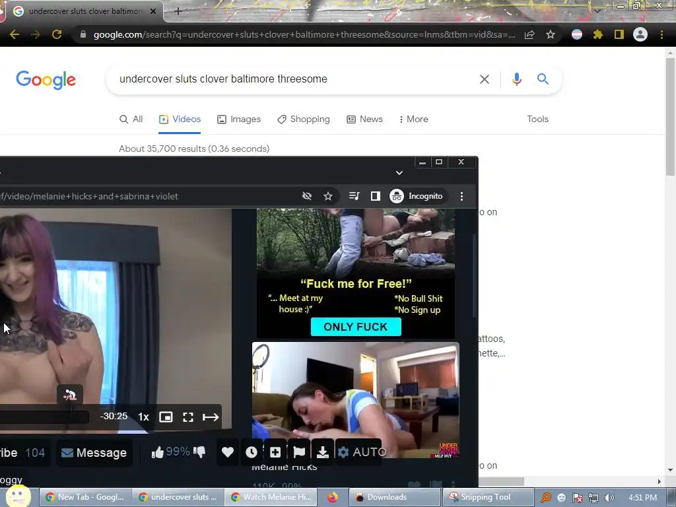The width and height of the screenshot is (676, 507).
Task: Open the network icon in the system tray
Action: click(593, 498)
